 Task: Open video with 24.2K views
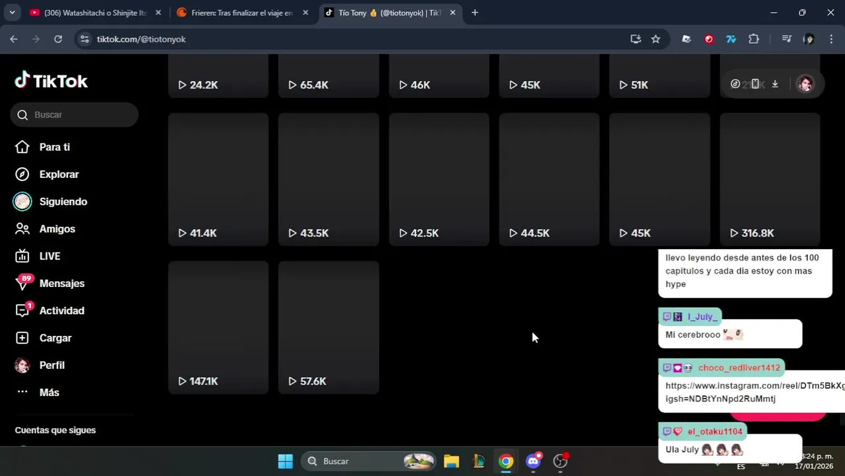pos(218,75)
